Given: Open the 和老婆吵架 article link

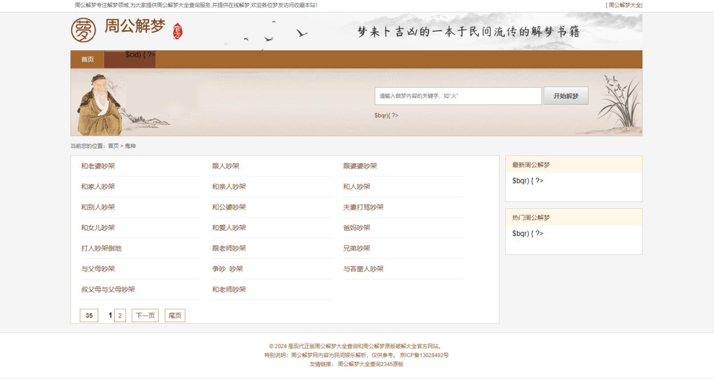Looking at the screenshot, I should [x=98, y=166].
